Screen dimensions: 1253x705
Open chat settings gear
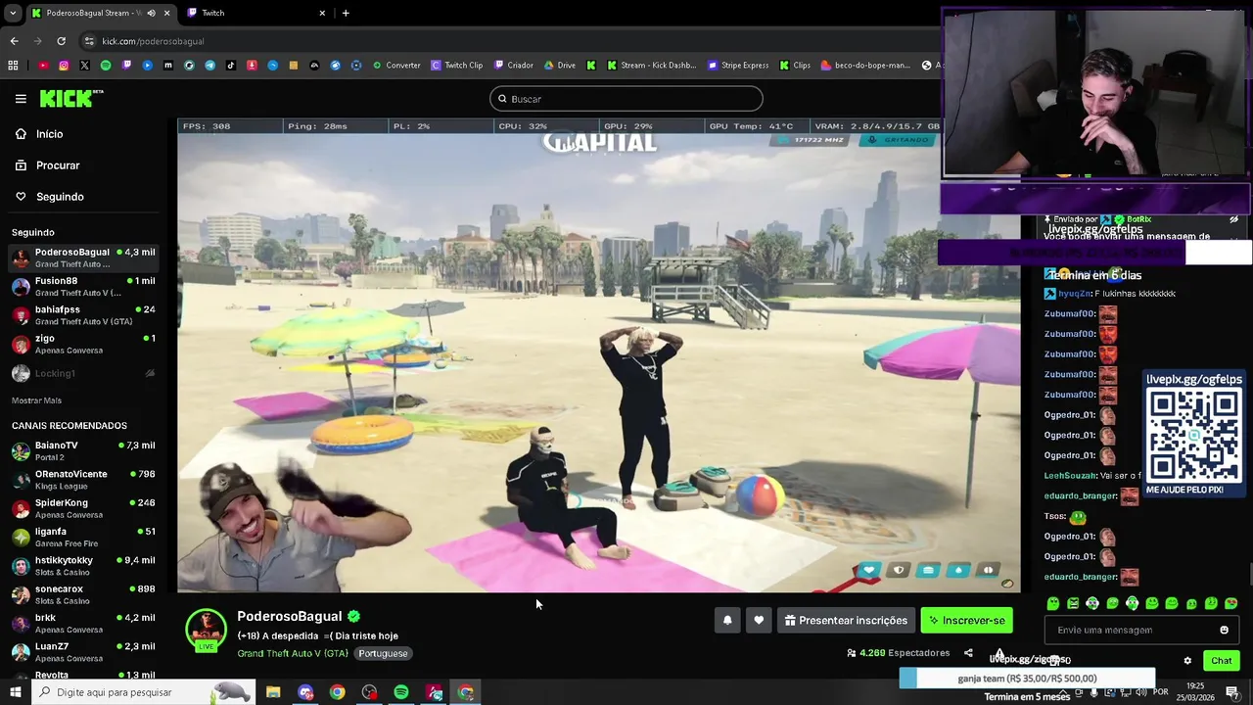tap(1187, 661)
